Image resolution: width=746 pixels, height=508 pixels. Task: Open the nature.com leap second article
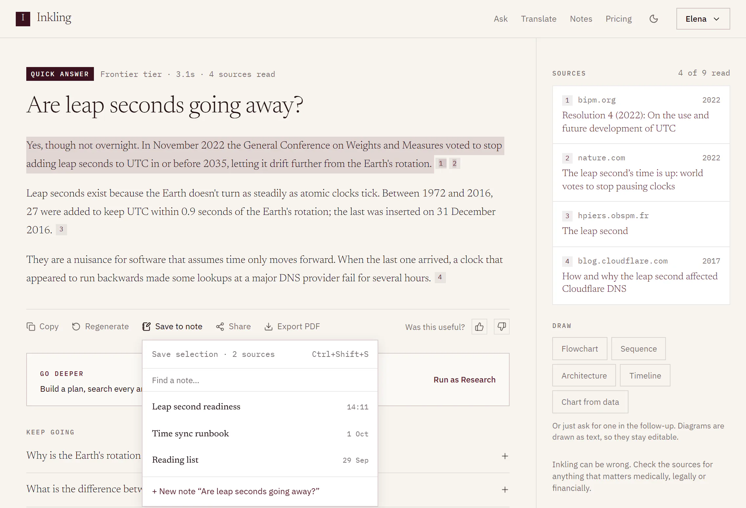pos(641,173)
